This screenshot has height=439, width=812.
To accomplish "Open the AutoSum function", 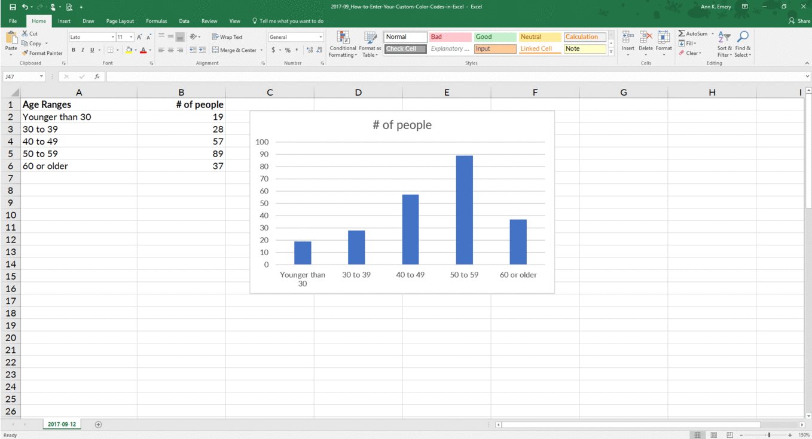I will 692,33.
